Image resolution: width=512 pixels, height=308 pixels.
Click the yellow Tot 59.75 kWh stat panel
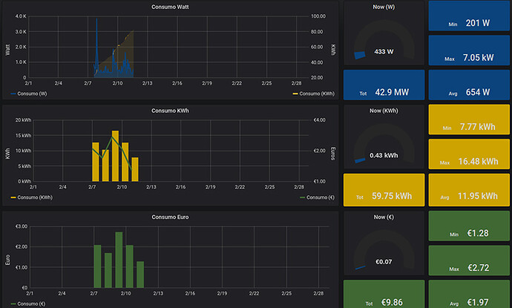coord(384,190)
